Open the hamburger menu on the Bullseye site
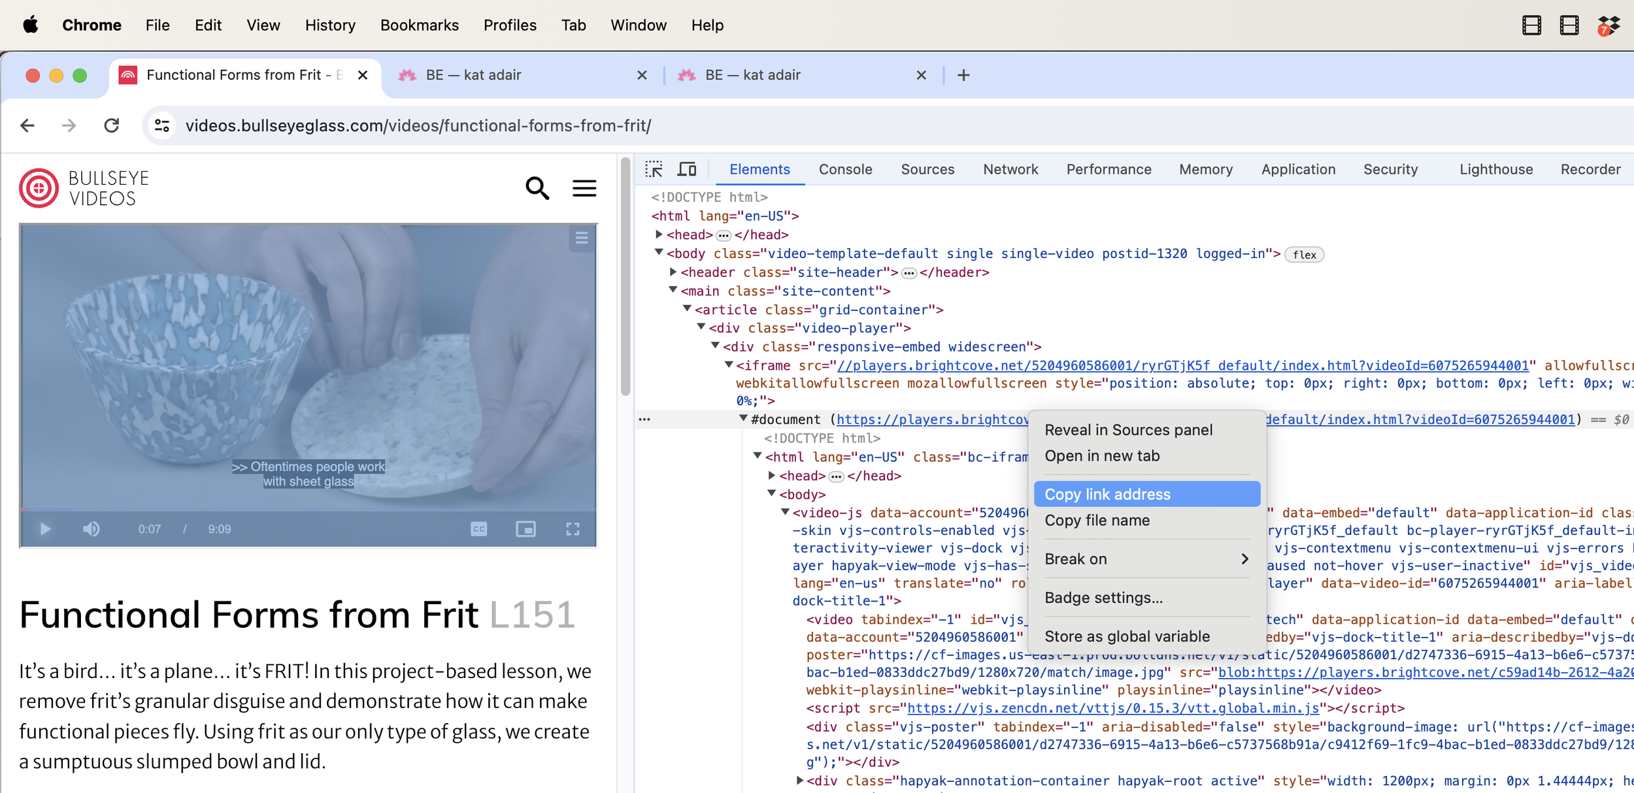 [584, 188]
